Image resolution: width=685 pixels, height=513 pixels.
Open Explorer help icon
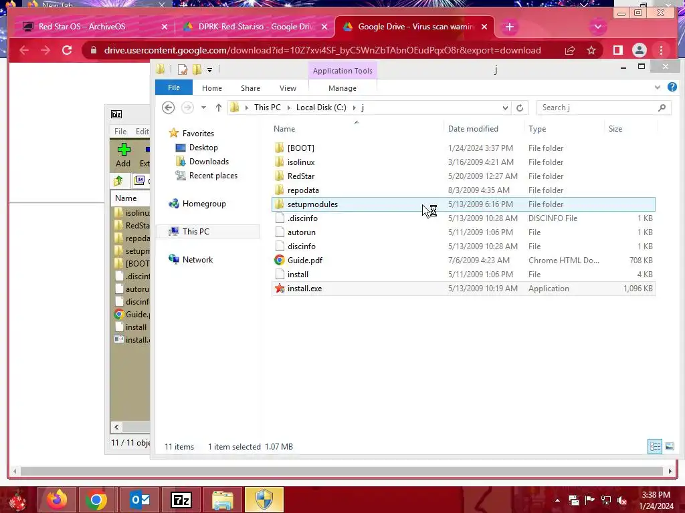[672, 87]
